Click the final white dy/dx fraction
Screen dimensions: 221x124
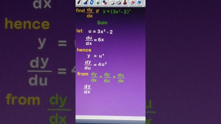tap(87, 89)
